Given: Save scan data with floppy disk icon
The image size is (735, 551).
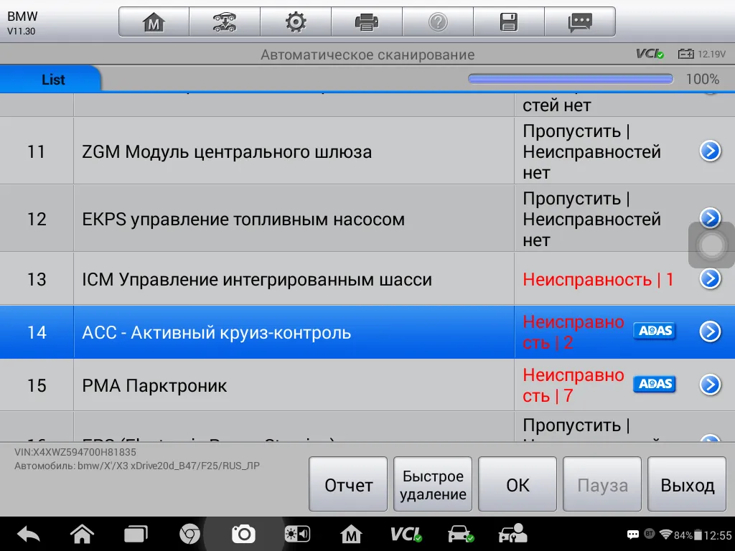Looking at the screenshot, I should coord(509,22).
